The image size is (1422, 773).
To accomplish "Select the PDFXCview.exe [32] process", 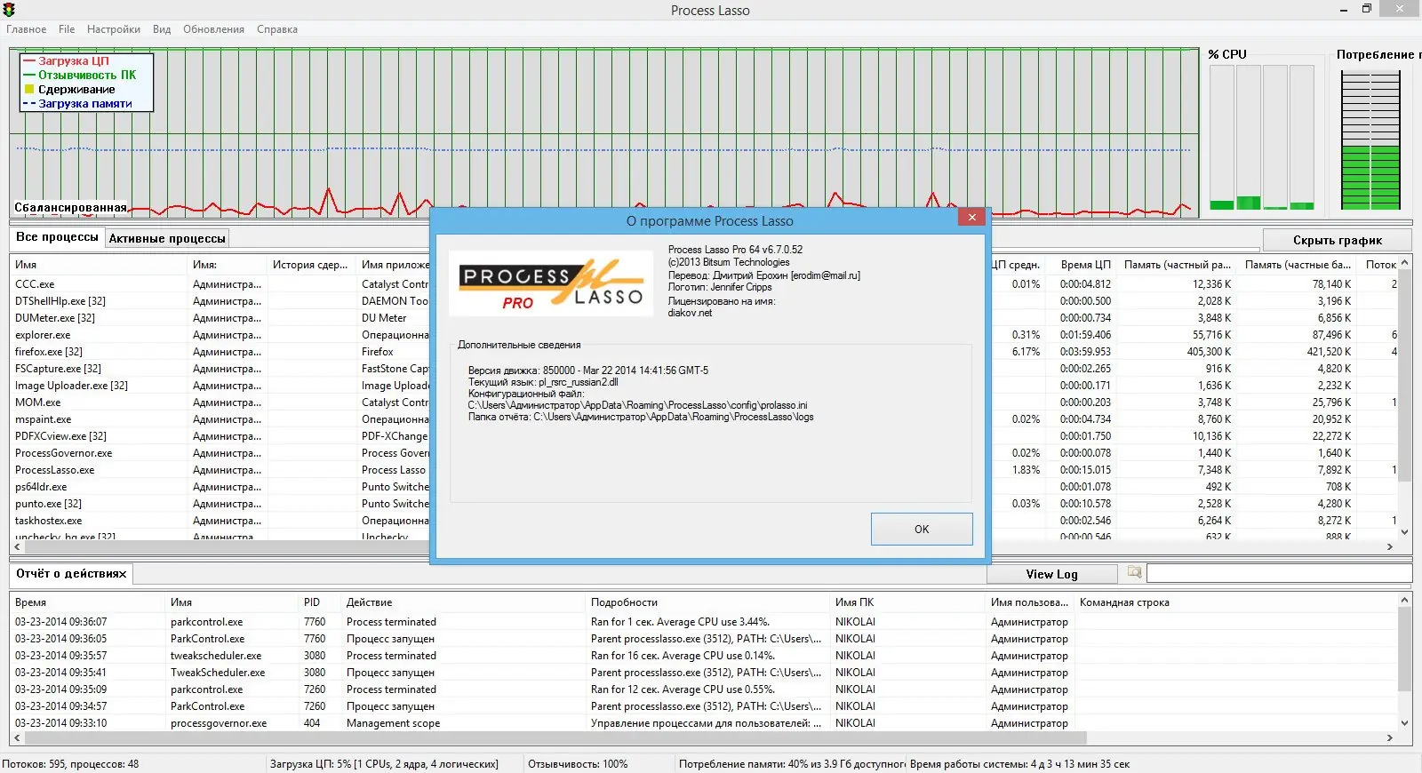I will (x=60, y=436).
